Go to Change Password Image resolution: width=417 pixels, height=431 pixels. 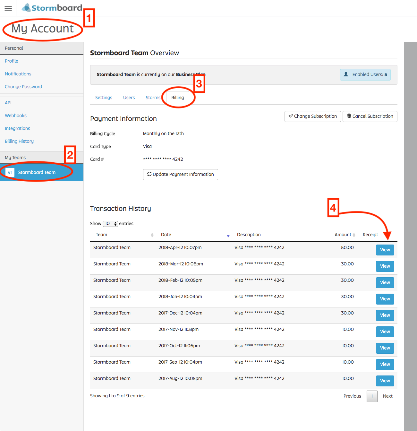pos(23,87)
